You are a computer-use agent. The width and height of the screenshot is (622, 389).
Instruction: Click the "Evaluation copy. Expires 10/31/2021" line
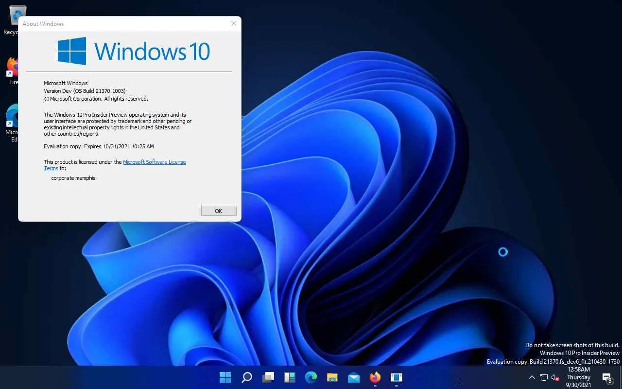click(99, 146)
